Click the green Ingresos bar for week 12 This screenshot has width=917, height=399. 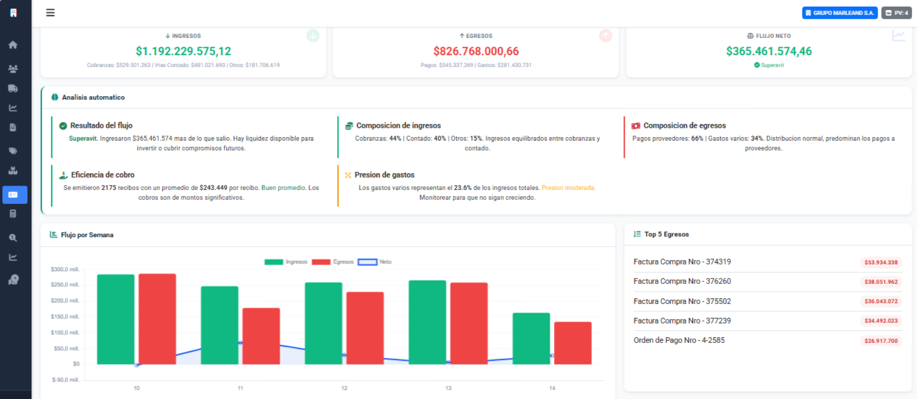point(323,323)
